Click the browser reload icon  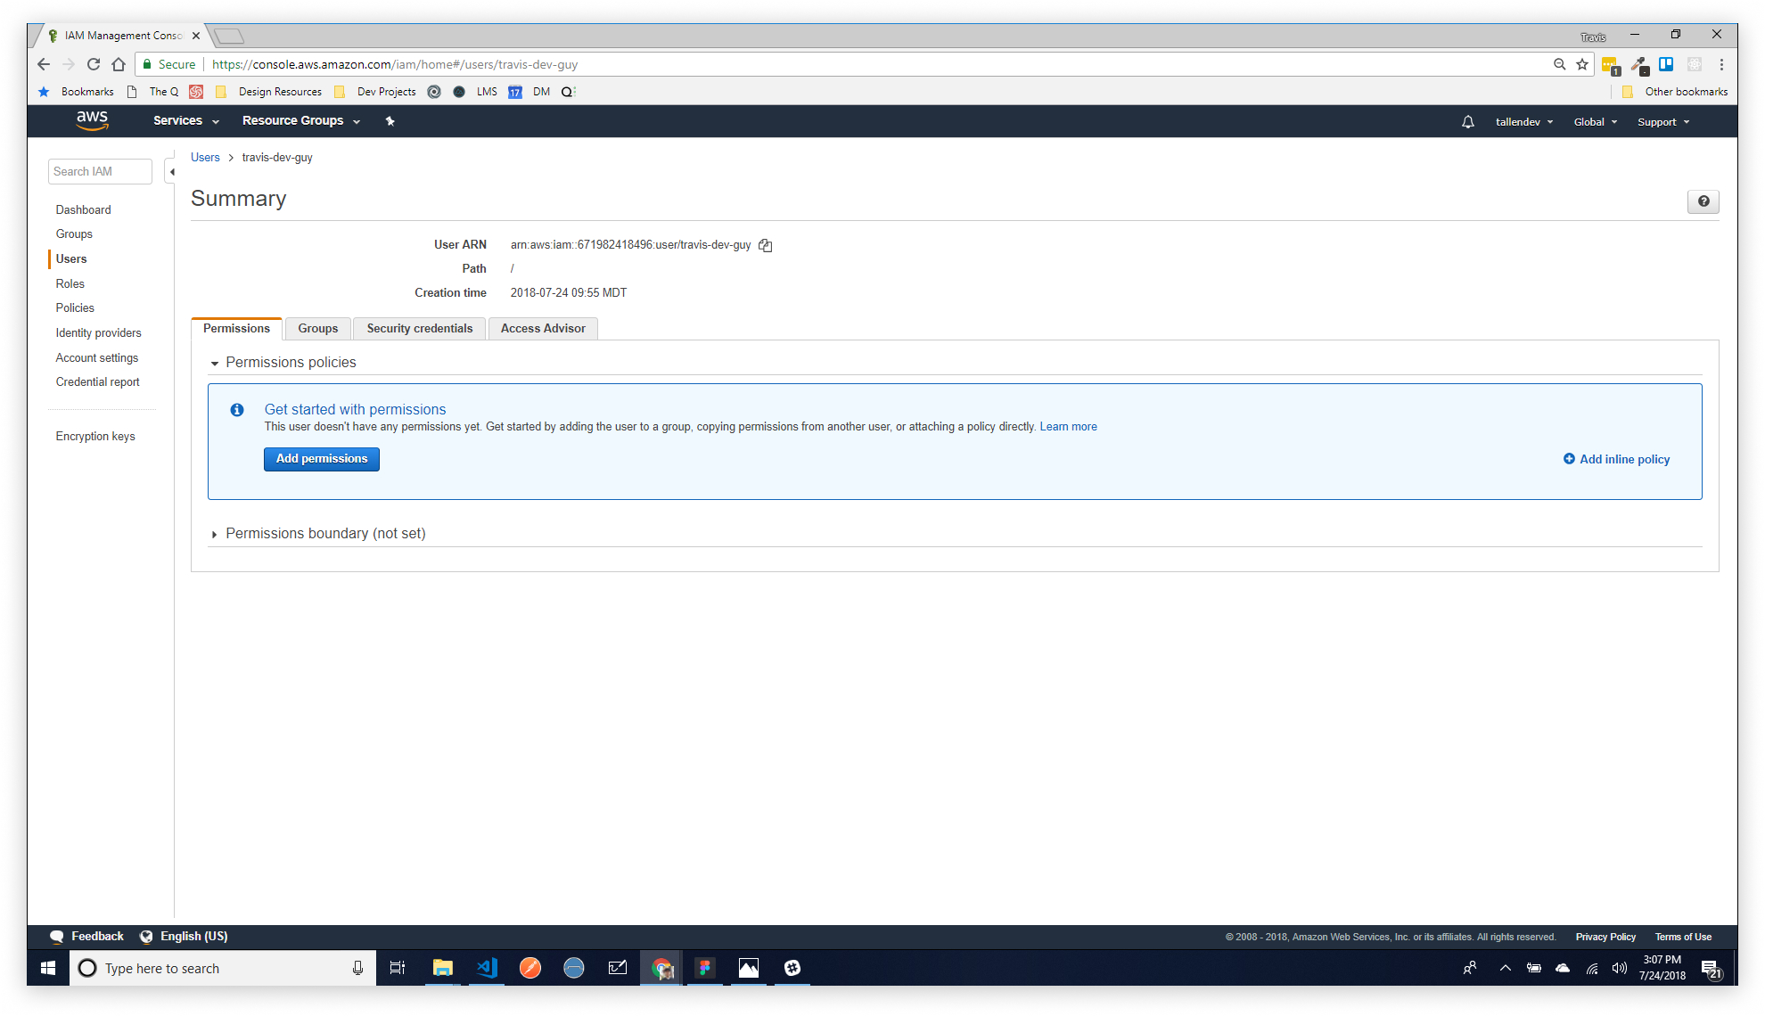[x=94, y=64]
